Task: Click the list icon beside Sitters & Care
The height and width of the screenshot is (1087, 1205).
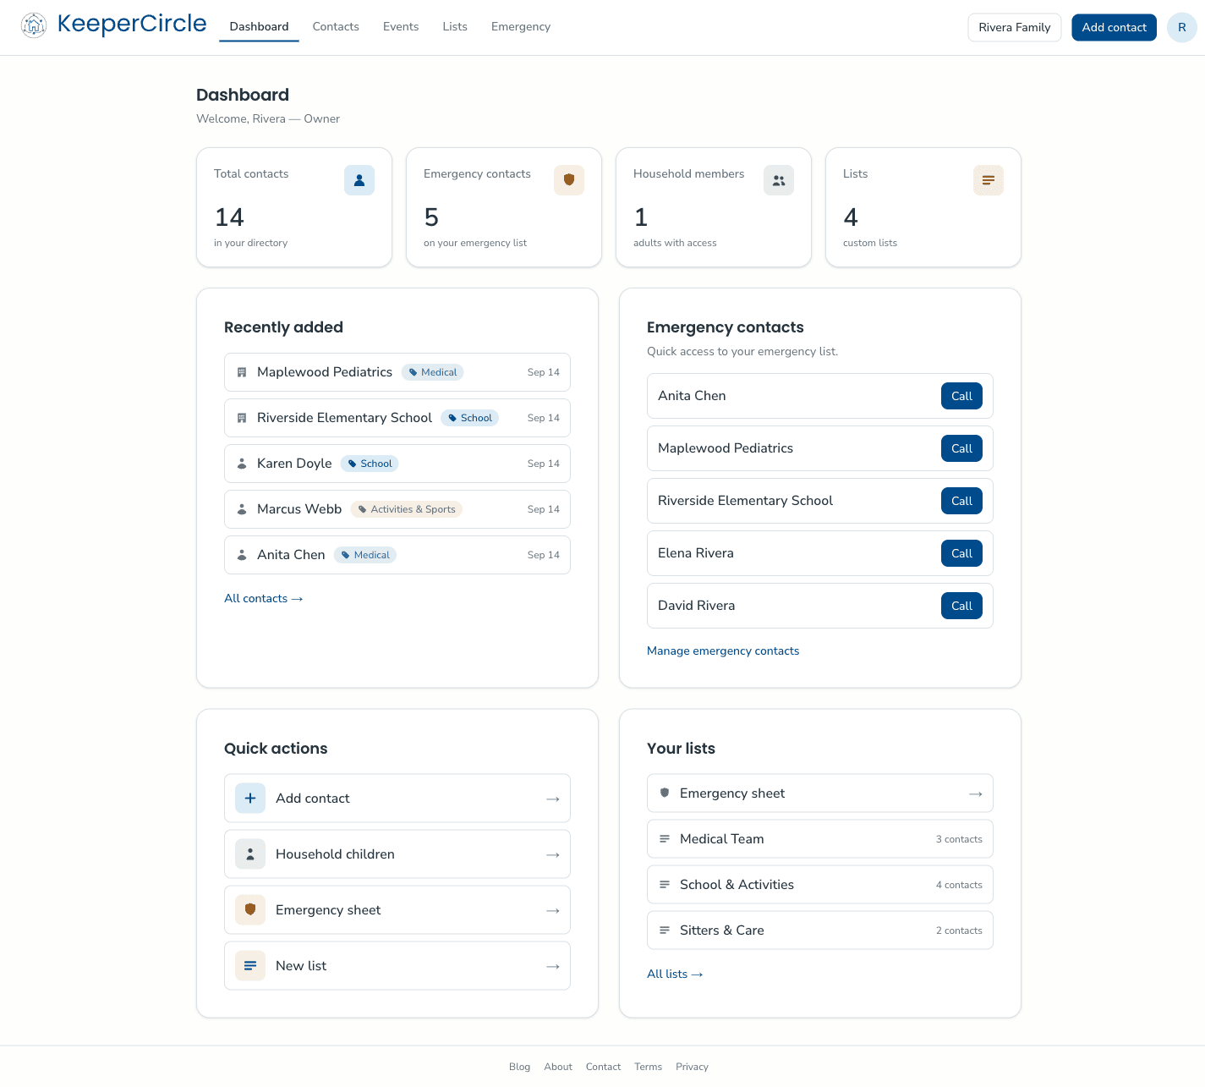Action: (x=665, y=931)
